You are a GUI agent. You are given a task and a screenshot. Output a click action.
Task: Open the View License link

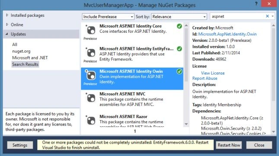coord(213,73)
